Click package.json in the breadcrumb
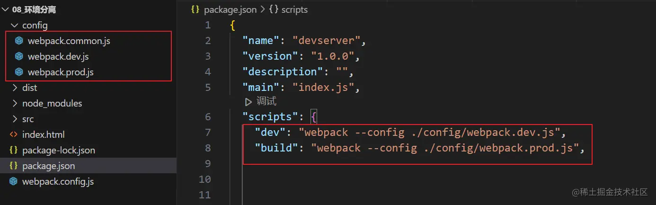Image resolution: width=656 pixels, height=205 pixels. tap(230, 9)
